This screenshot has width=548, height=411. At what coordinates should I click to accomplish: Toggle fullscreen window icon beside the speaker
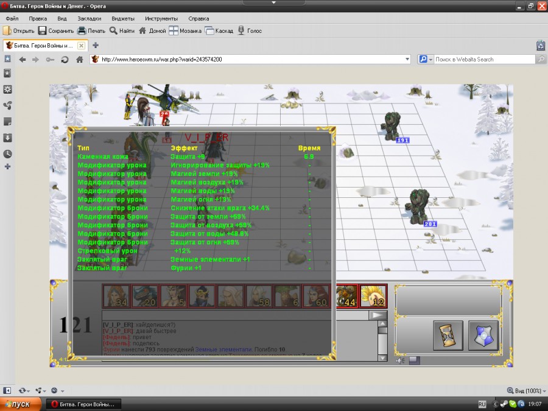[x=414, y=360]
